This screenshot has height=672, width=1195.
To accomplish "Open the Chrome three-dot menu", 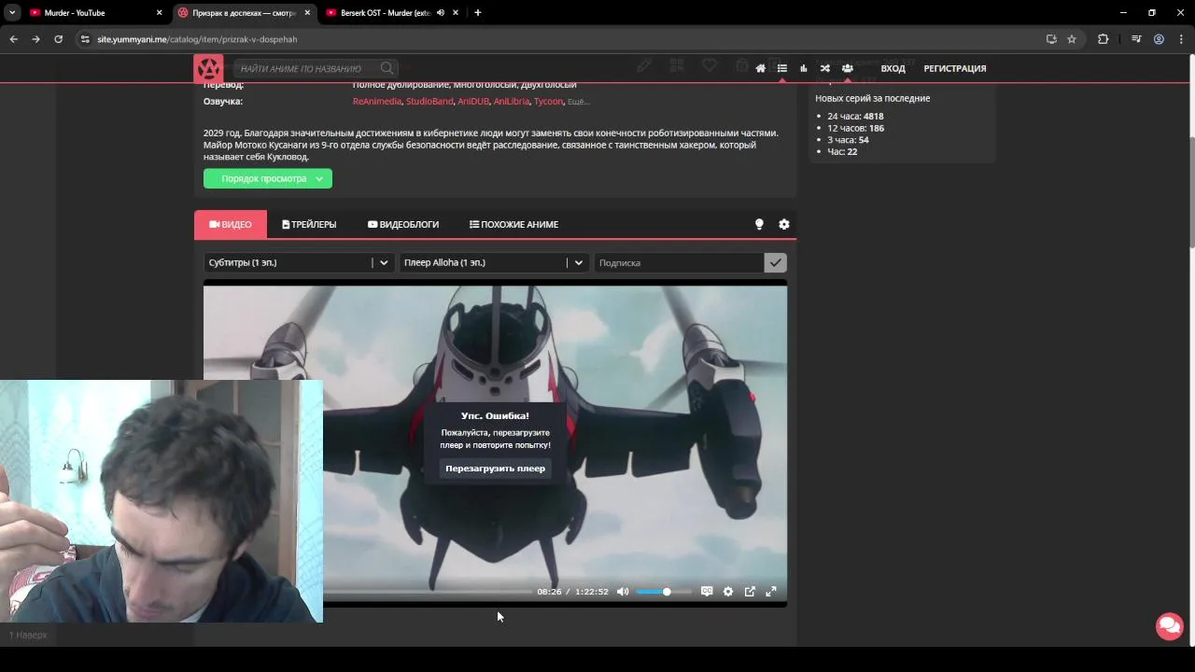I will (1181, 39).
